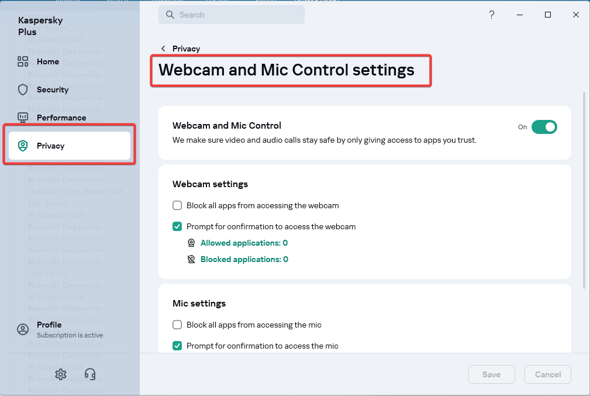Click the Home dashboard icon

point(23,61)
